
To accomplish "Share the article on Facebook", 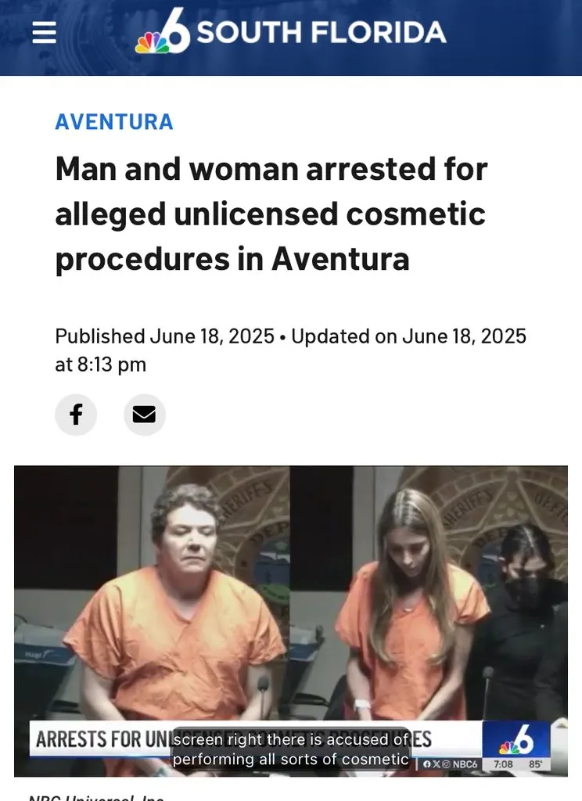I will tap(76, 415).
